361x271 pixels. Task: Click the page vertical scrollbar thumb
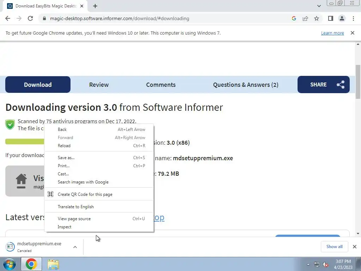click(358, 82)
